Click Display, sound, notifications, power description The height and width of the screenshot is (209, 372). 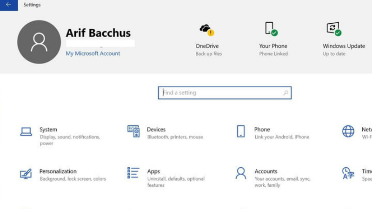[x=70, y=140]
